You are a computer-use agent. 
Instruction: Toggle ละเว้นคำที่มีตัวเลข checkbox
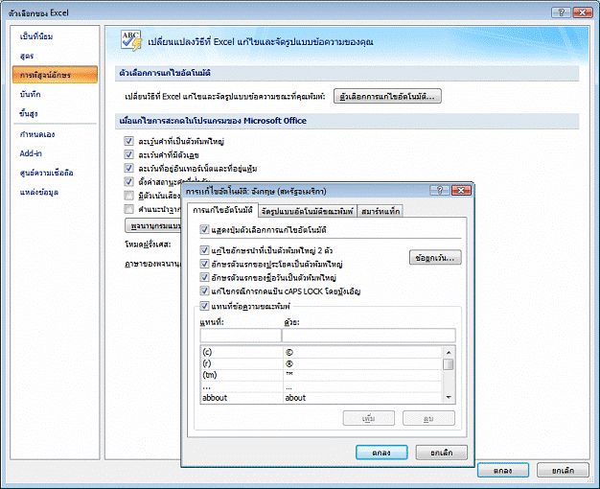(x=129, y=154)
